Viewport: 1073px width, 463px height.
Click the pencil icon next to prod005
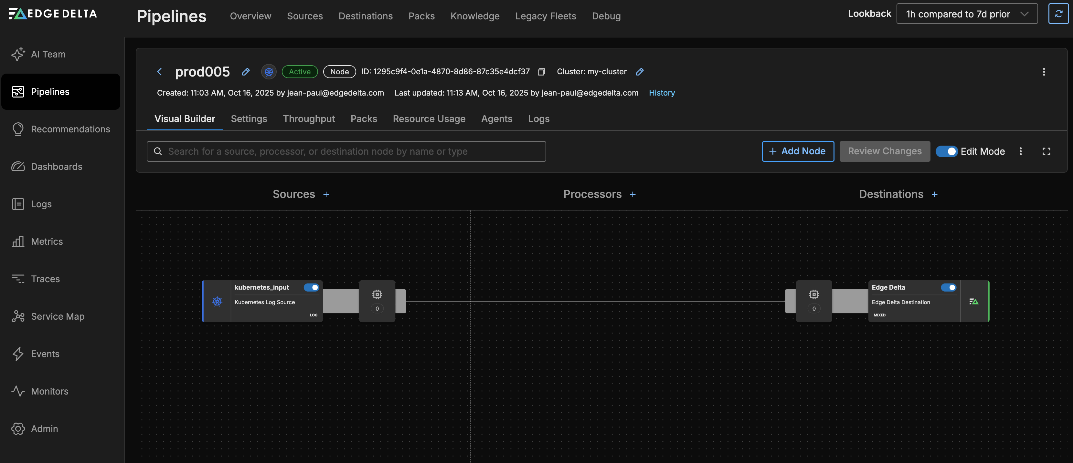(x=246, y=72)
